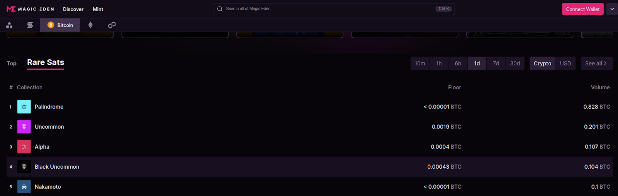Switch to the Polygon chain icon
Screen dimensions: 618x196
click(x=112, y=25)
